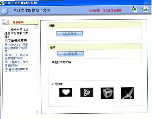Click the 最近打开的文档 label

[x=61, y=62]
